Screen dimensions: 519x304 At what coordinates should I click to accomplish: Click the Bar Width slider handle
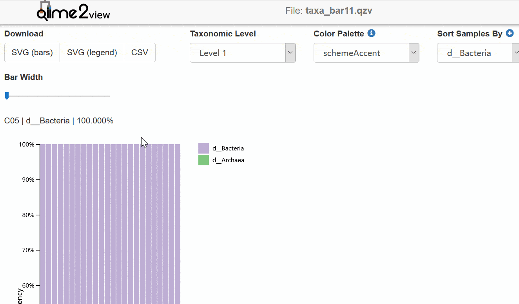[7, 96]
